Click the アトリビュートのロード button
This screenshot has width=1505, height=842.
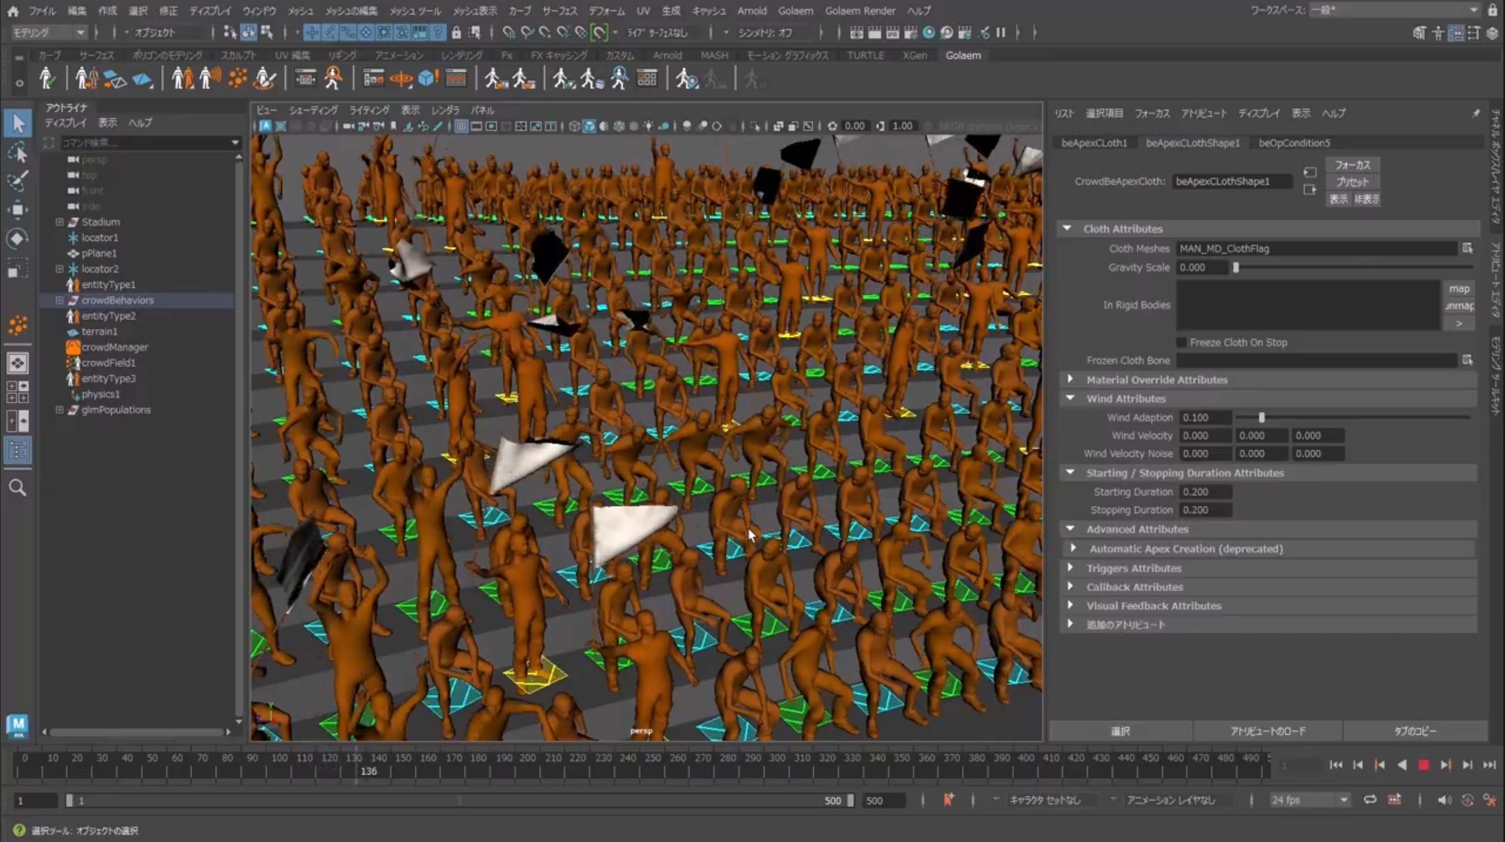point(1268,731)
